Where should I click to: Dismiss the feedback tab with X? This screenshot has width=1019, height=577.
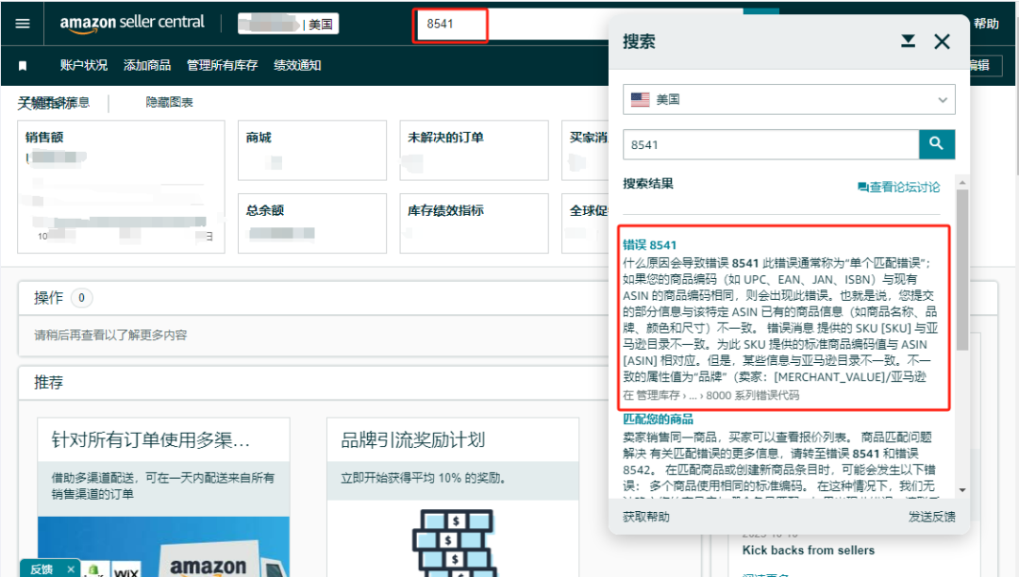70,569
